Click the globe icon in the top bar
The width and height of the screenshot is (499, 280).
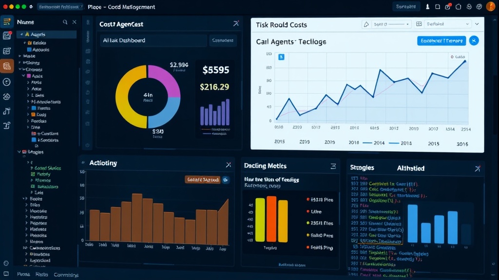pyautogui.click(x=469, y=7)
